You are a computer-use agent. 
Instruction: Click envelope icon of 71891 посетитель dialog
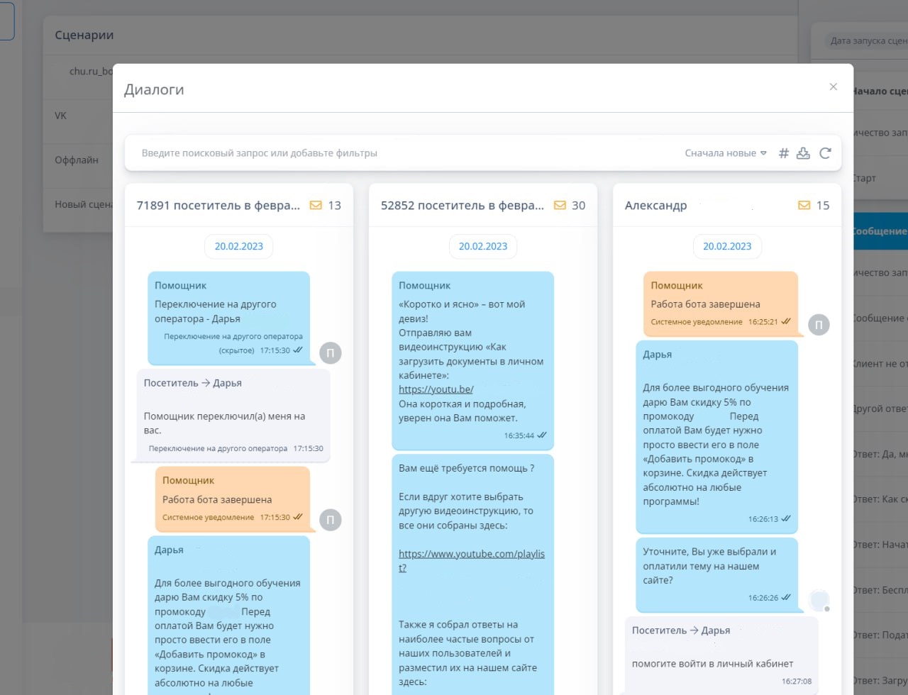click(x=316, y=206)
